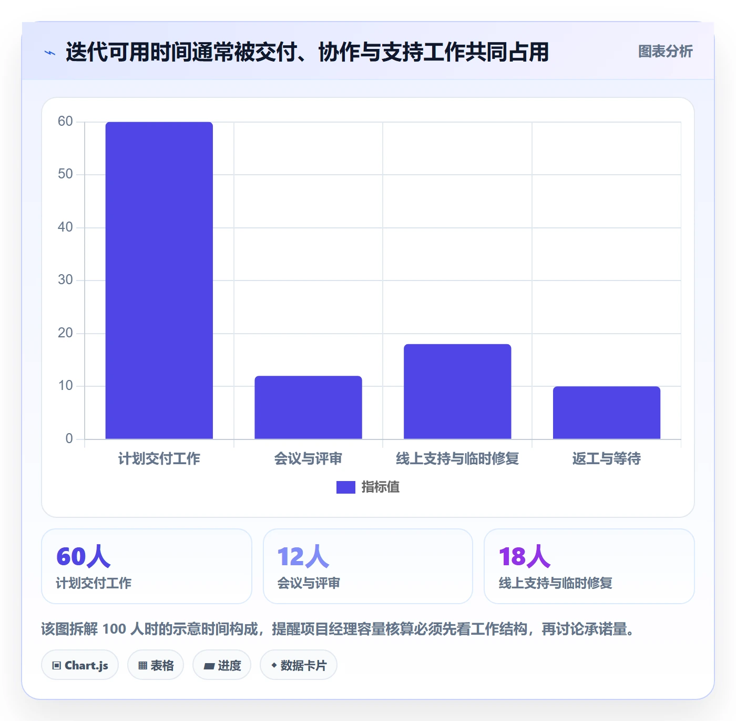
Task: Select the 进度 tag
Action: (222, 665)
